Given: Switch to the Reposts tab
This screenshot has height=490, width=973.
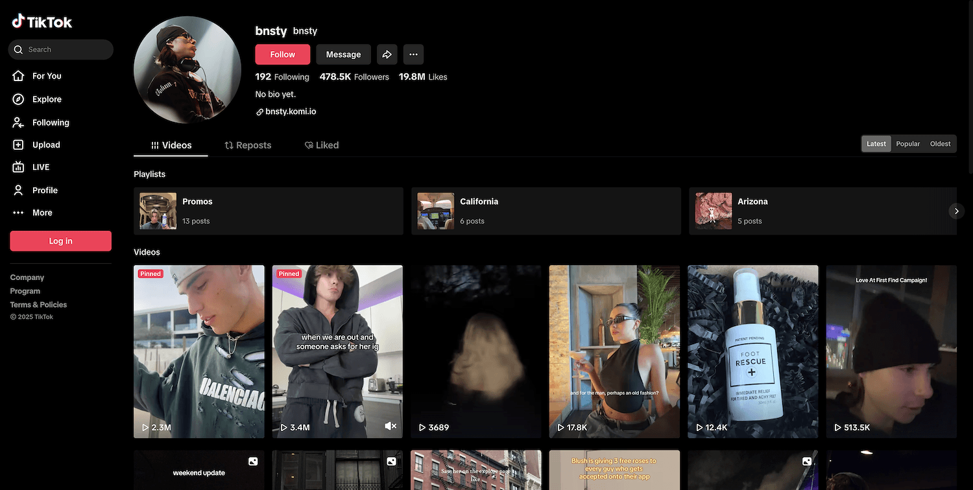Looking at the screenshot, I should [248, 145].
